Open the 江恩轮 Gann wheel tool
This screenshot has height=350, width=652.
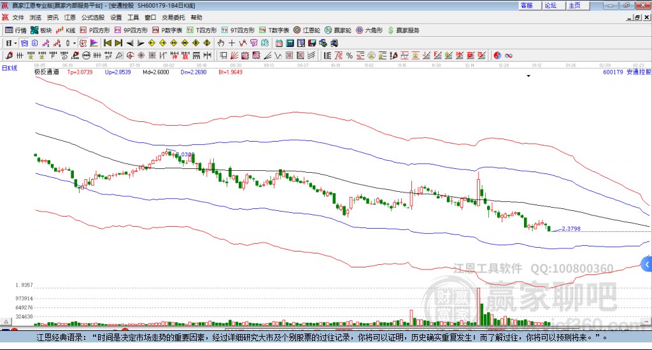tap(306, 30)
